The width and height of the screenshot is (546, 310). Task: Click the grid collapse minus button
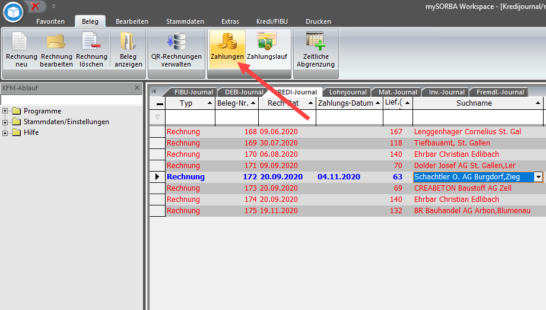pyautogui.click(x=160, y=104)
